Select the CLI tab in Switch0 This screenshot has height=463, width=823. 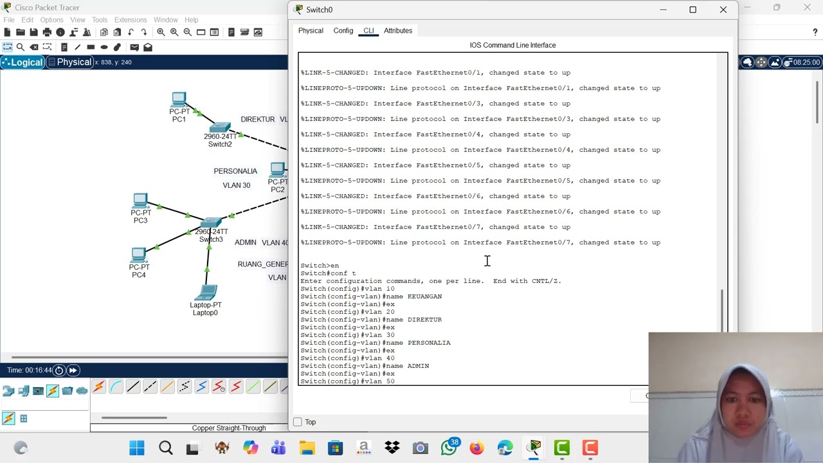pos(368,30)
